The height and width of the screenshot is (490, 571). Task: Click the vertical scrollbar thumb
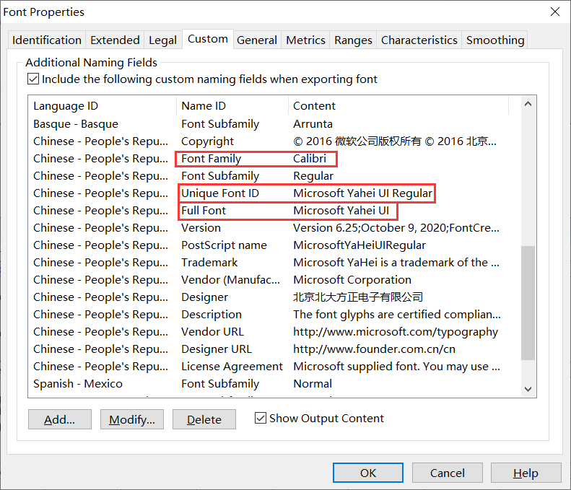pyautogui.click(x=528, y=303)
